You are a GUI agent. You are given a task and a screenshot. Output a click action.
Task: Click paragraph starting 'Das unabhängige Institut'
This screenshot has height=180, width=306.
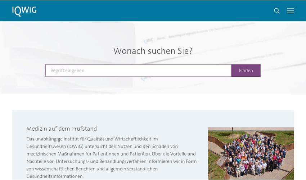[x=112, y=158]
